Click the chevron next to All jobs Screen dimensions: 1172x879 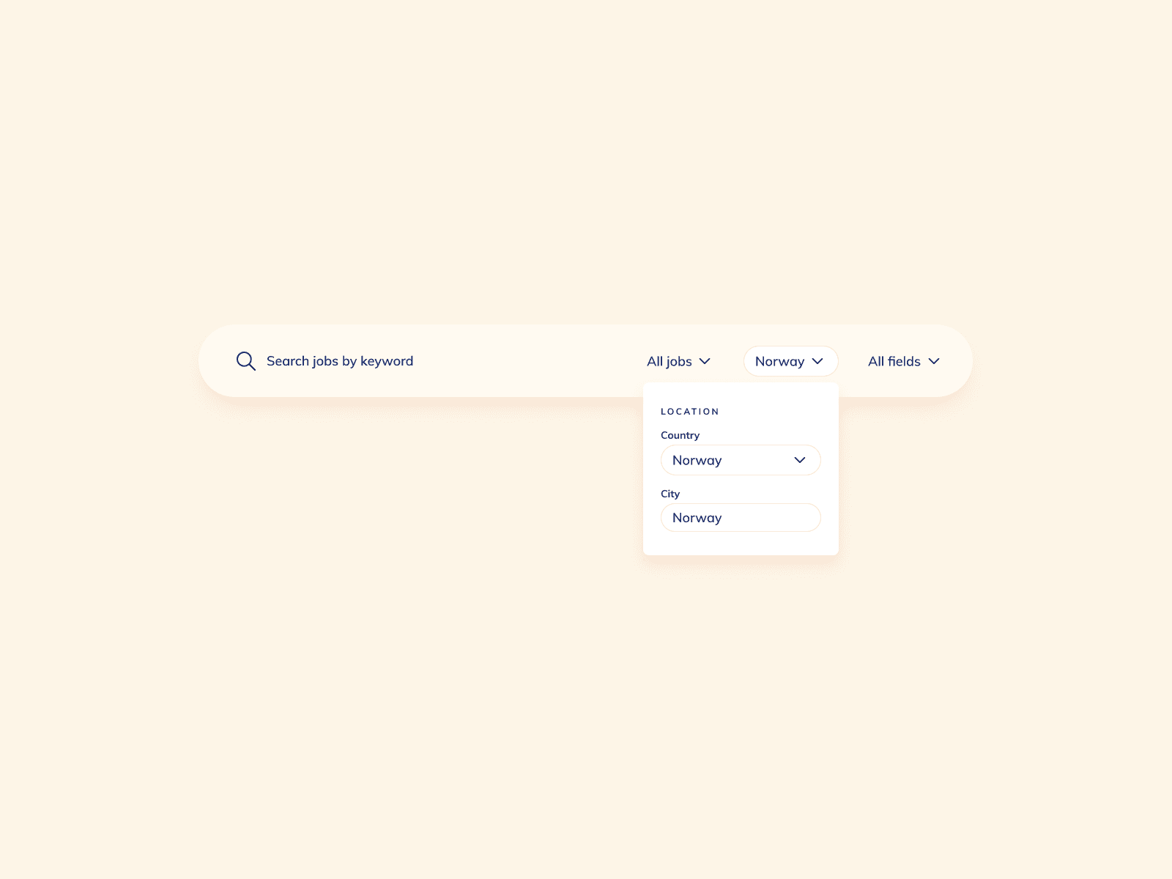705,361
